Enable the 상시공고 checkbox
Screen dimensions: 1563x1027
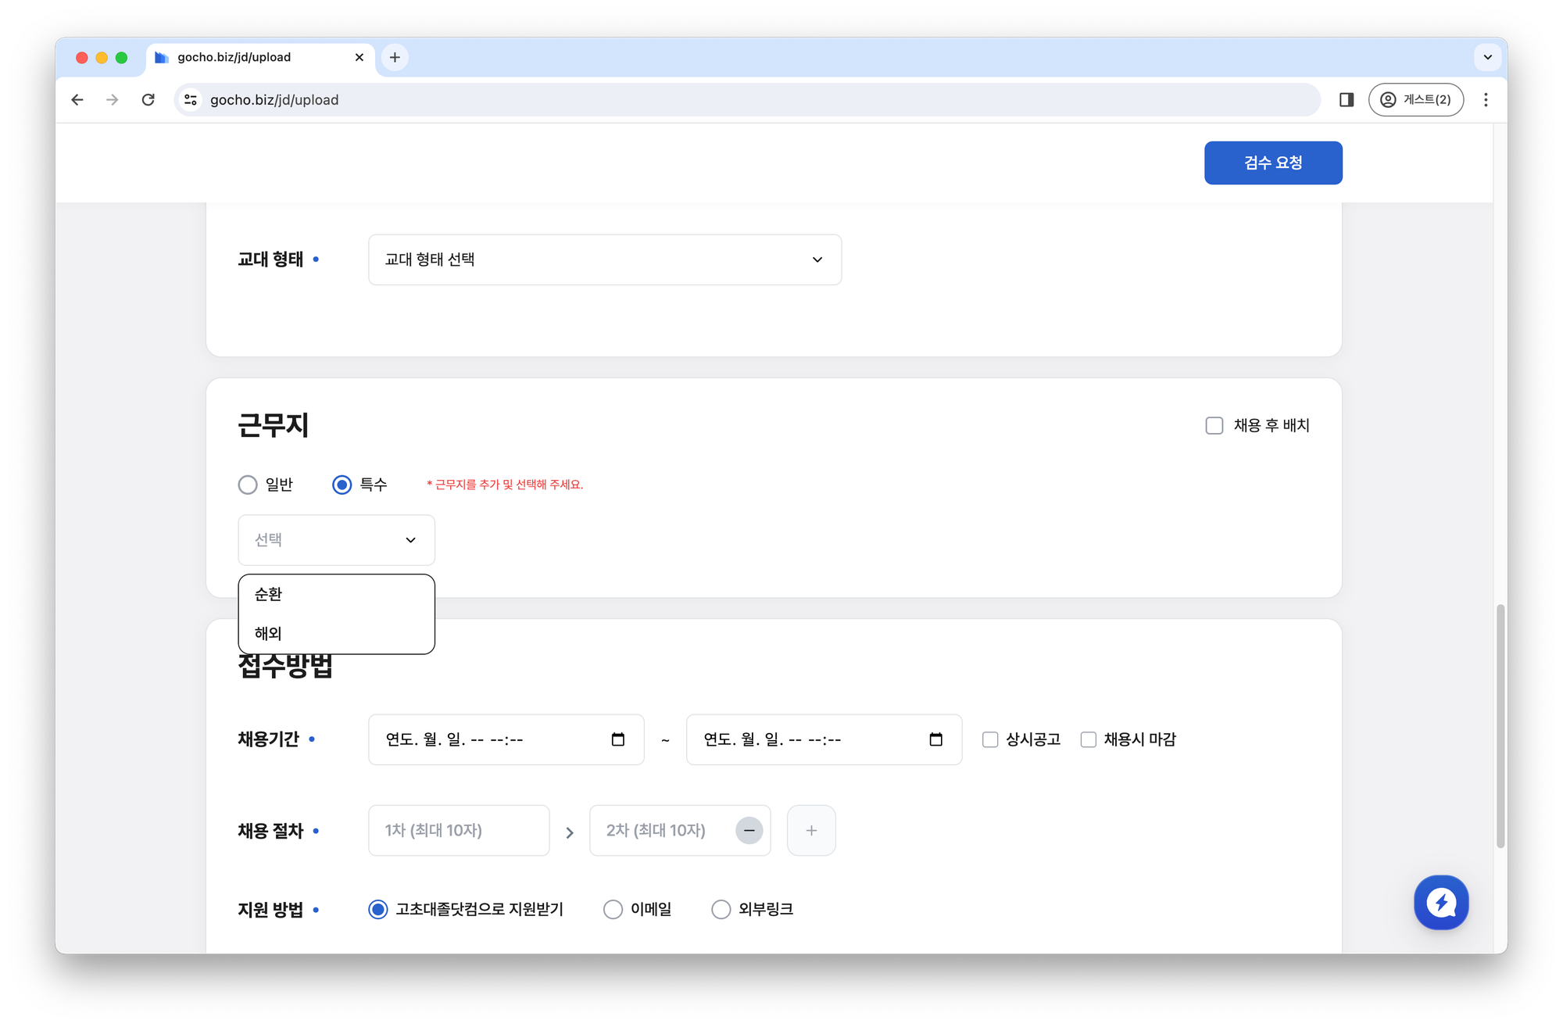[x=990, y=739]
